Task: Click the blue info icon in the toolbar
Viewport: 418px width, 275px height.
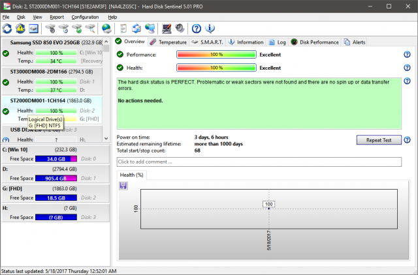Action: tap(210, 29)
